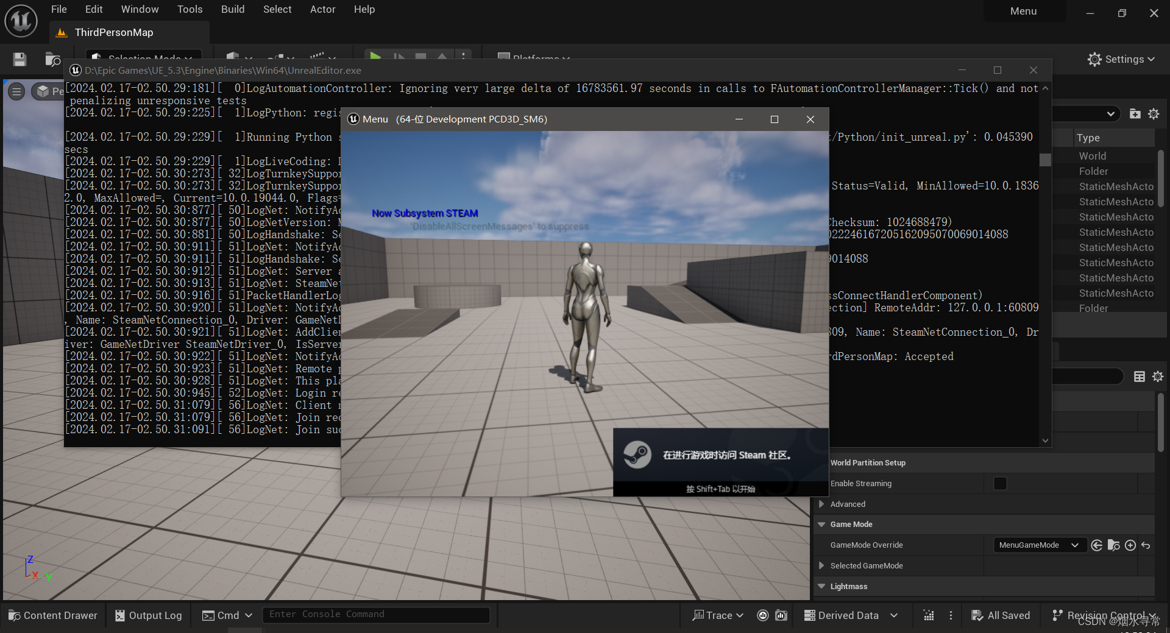Minimize the UnrealEditor.exe console window
This screenshot has width=1170, height=633.
tap(962, 70)
